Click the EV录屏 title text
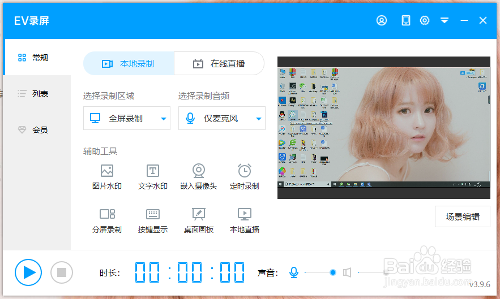This screenshot has height=299, width=500. click(x=32, y=21)
